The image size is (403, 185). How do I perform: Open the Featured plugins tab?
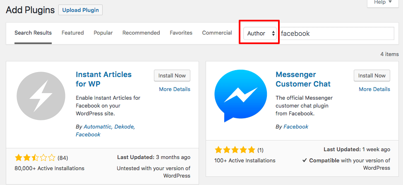click(73, 33)
